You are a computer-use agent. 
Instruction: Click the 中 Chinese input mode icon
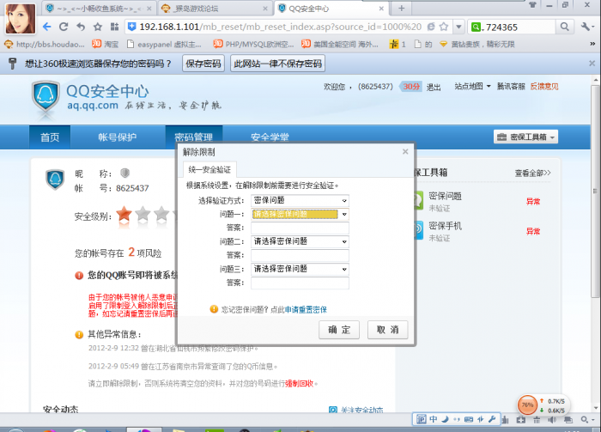pyautogui.click(x=433, y=419)
